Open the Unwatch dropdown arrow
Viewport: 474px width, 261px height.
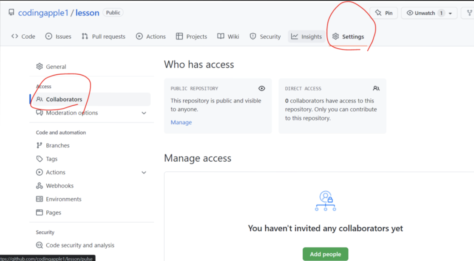pyautogui.click(x=451, y=13)
